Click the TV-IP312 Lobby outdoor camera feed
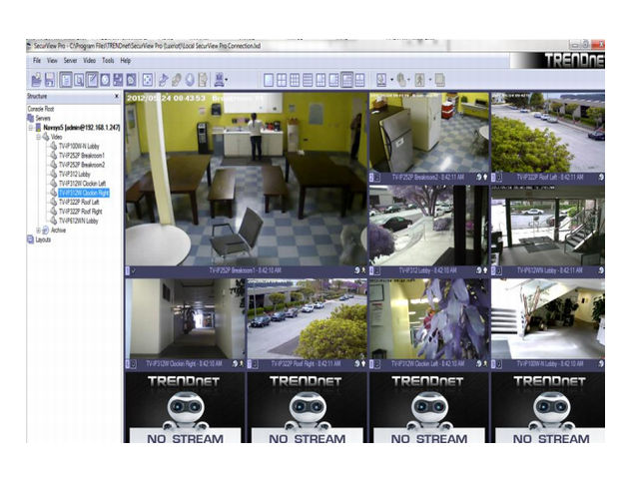This screenshot has width=639, height=479. point(428,226)
